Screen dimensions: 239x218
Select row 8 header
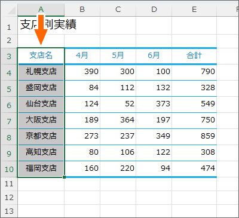9,137
